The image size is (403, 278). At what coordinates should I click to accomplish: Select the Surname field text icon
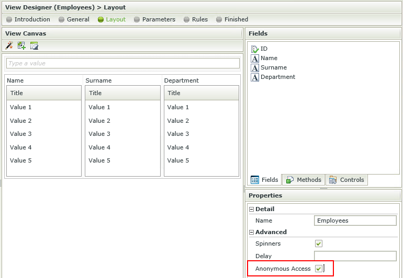[255, 68]
